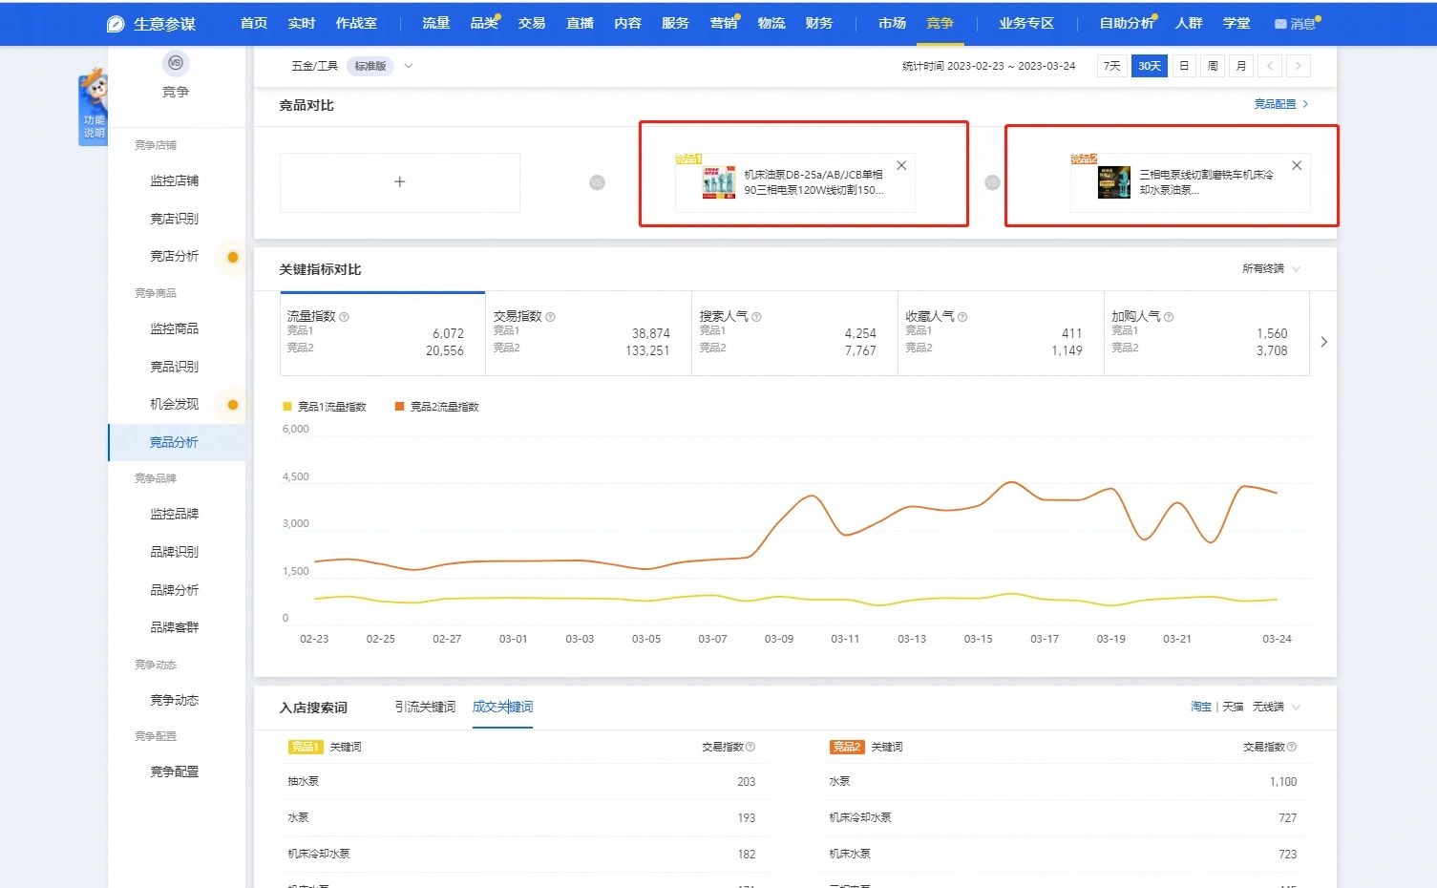
Task: Click the 生意参谋 logo icon
Action: click(116, 24)
